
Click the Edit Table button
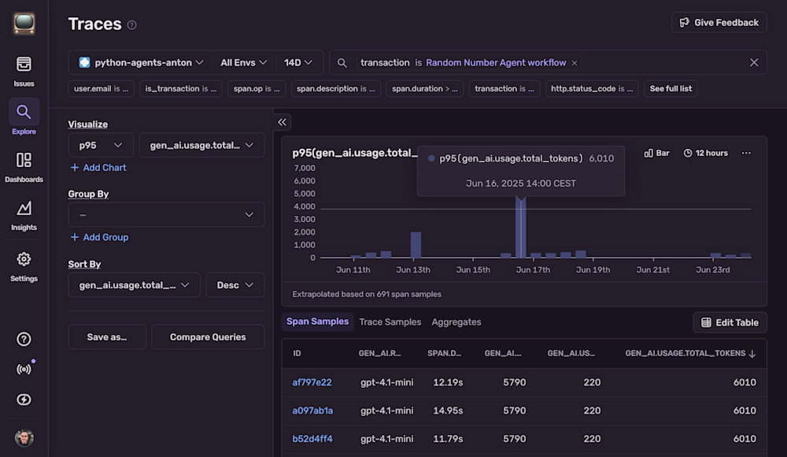click(x=730, y=322)
